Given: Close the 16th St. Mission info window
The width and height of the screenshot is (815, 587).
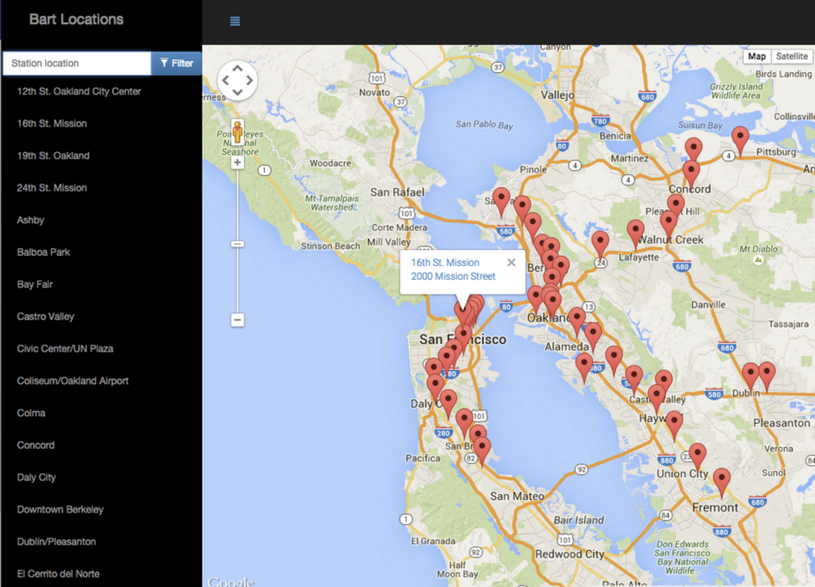Looking at the screenshot, I should coord(511,262).
